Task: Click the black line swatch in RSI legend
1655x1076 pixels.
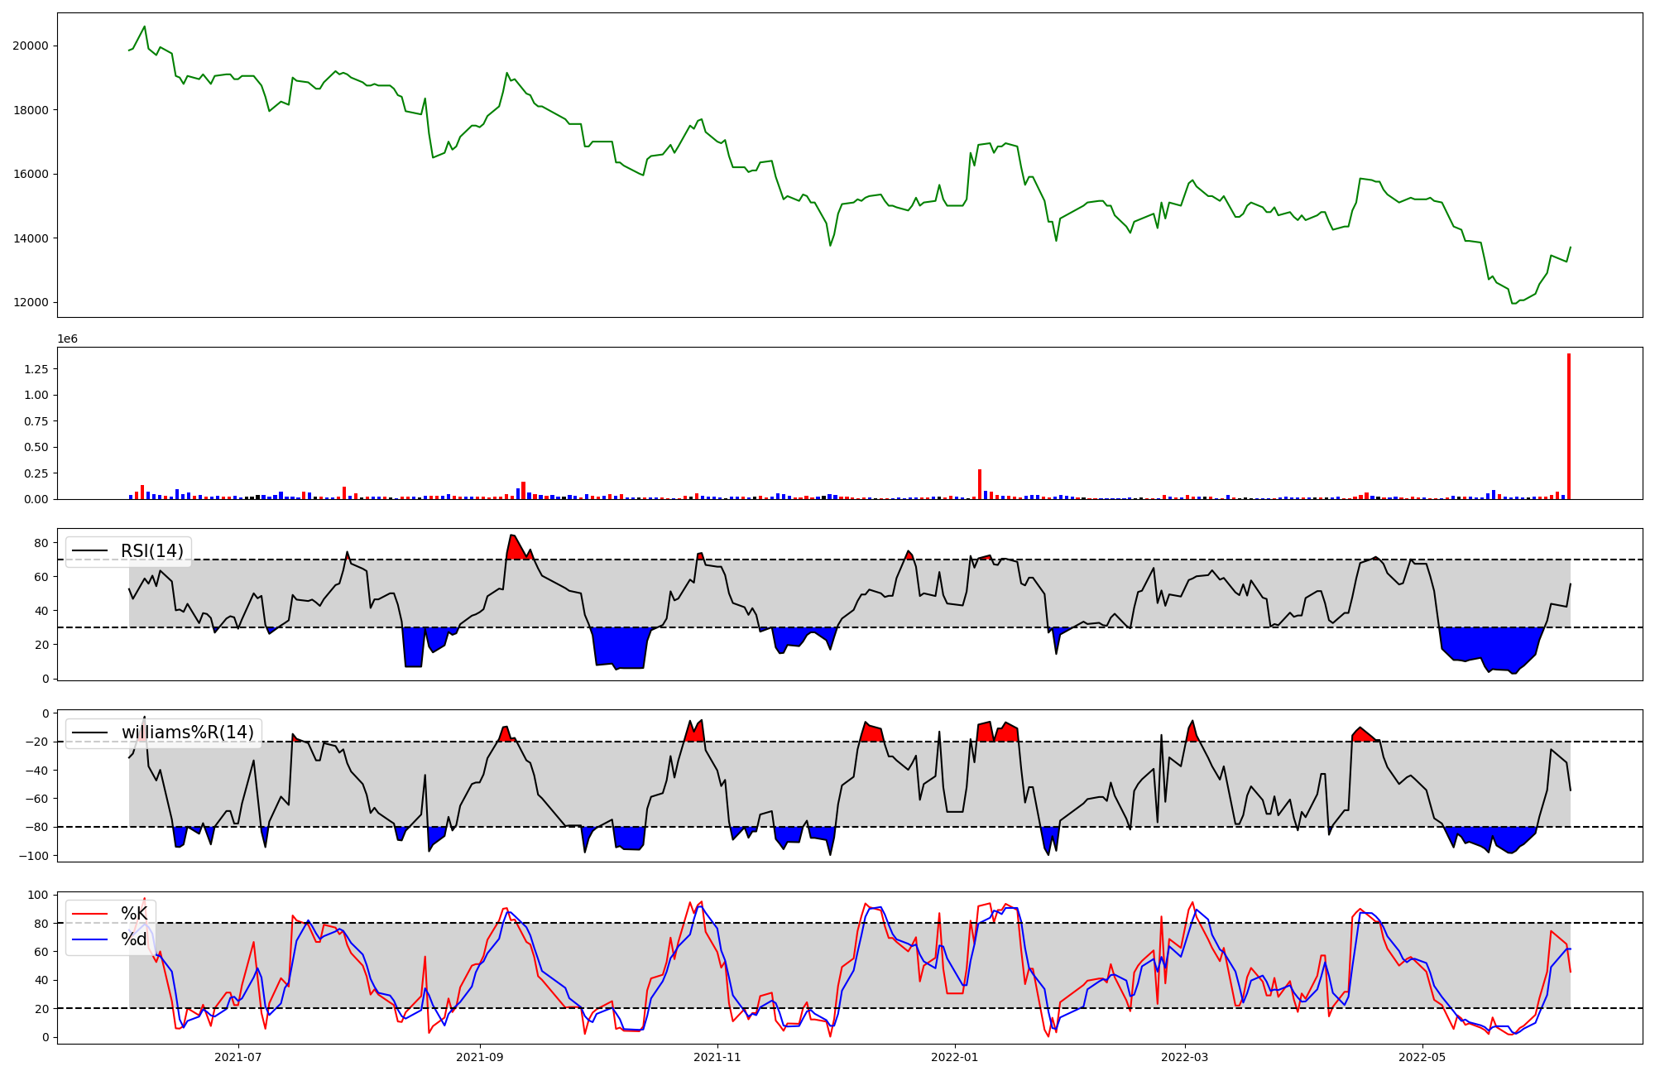Action: click(x=90, y=551)
